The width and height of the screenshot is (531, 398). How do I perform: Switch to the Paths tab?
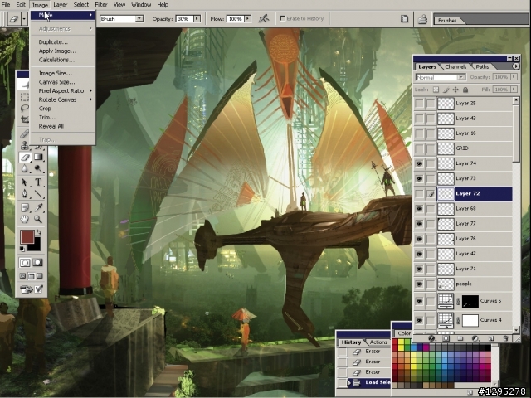coord(482,66)
